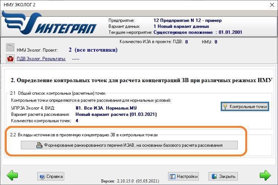
Task: Click the НМУ Эколог 2 title bar
Action: tap(111, 4)
